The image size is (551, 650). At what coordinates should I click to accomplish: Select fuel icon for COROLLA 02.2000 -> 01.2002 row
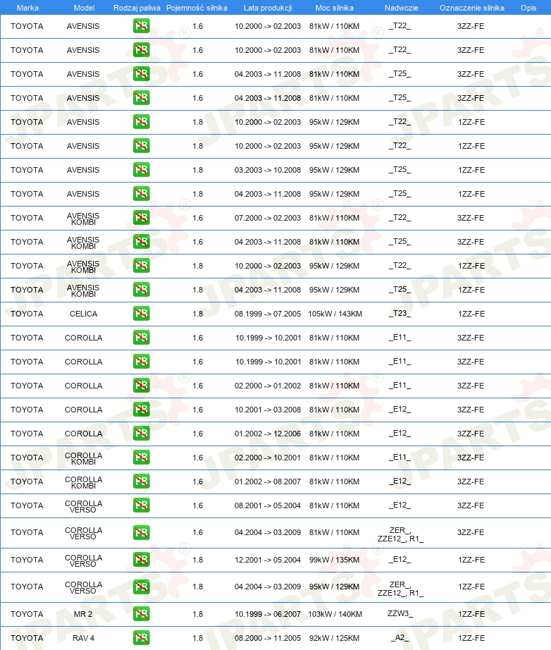[141, 386]
